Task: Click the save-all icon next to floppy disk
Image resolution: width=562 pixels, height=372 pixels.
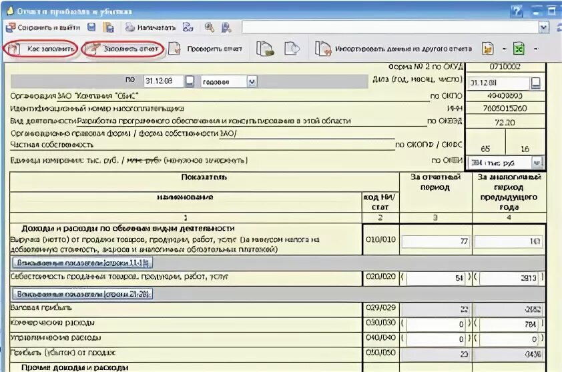Action: tap(109, 27)
